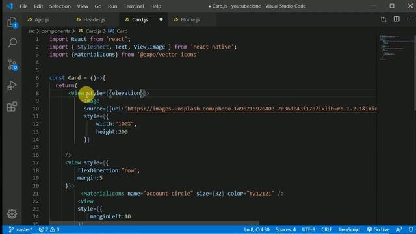
Task: Click the components breadcrumb segment
Action: pyautogui.click(x=56, y=31)
